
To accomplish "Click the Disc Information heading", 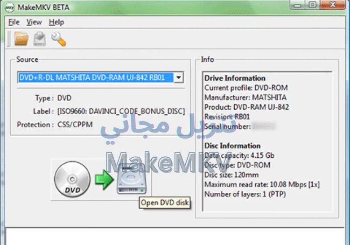I will click(x=232, y=146).
